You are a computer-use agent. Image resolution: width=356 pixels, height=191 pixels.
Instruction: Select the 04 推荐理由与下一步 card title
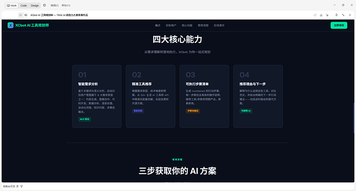pos(252,84)
